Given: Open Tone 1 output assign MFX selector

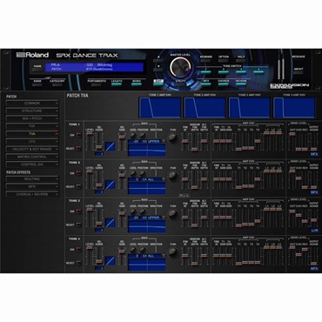Looking at the screenshot, I should (314, 154).
